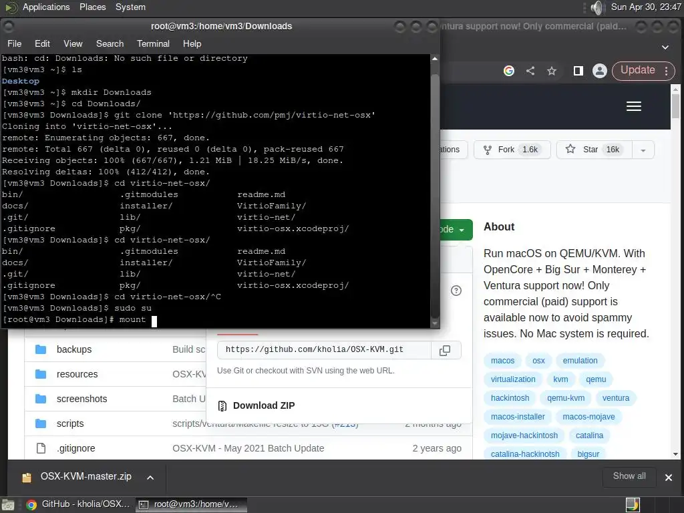684x513 pixels.
Task: Select the clone URL field
Action: [x=324, y=349]
